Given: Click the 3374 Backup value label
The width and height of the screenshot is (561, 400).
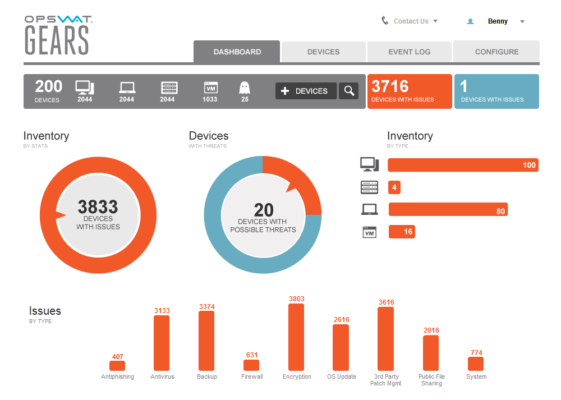Looking at the screenshot, I should click(x=207, y=307).
